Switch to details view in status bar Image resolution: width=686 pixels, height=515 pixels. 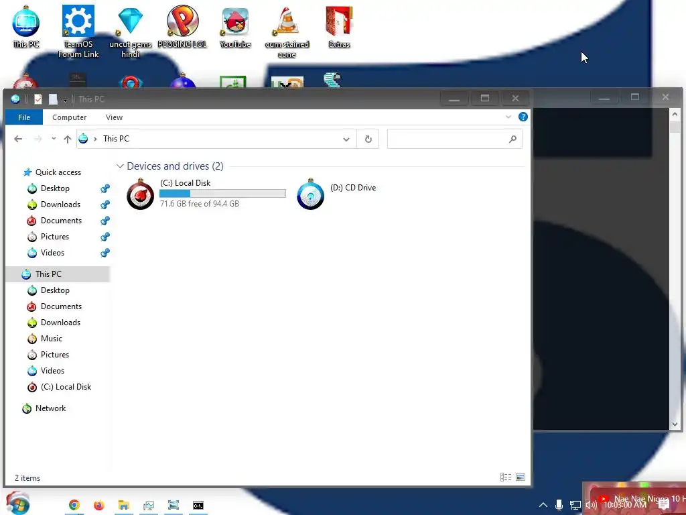[x=506, y=477]
